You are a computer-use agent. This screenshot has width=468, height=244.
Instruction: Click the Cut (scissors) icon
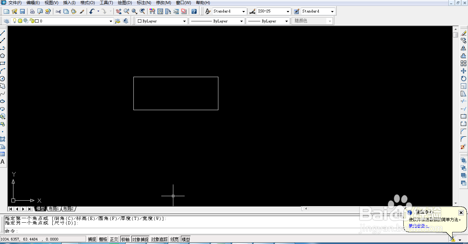point(58,11)
